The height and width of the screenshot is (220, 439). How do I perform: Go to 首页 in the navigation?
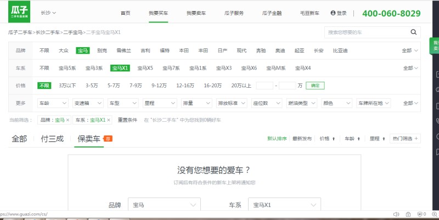[x=126, y=13]
